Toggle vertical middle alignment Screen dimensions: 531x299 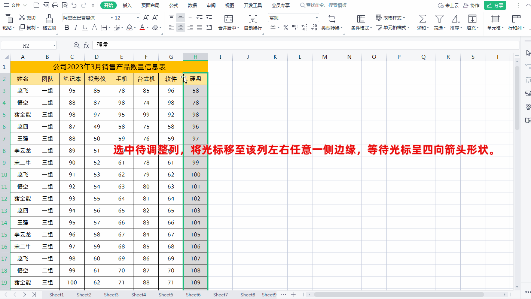pyautogui.click(x=181, y=18)
